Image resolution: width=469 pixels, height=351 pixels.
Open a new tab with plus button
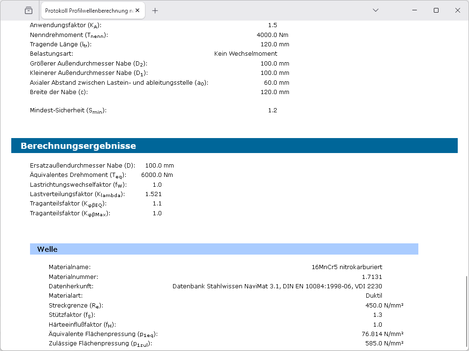(155, 11)
